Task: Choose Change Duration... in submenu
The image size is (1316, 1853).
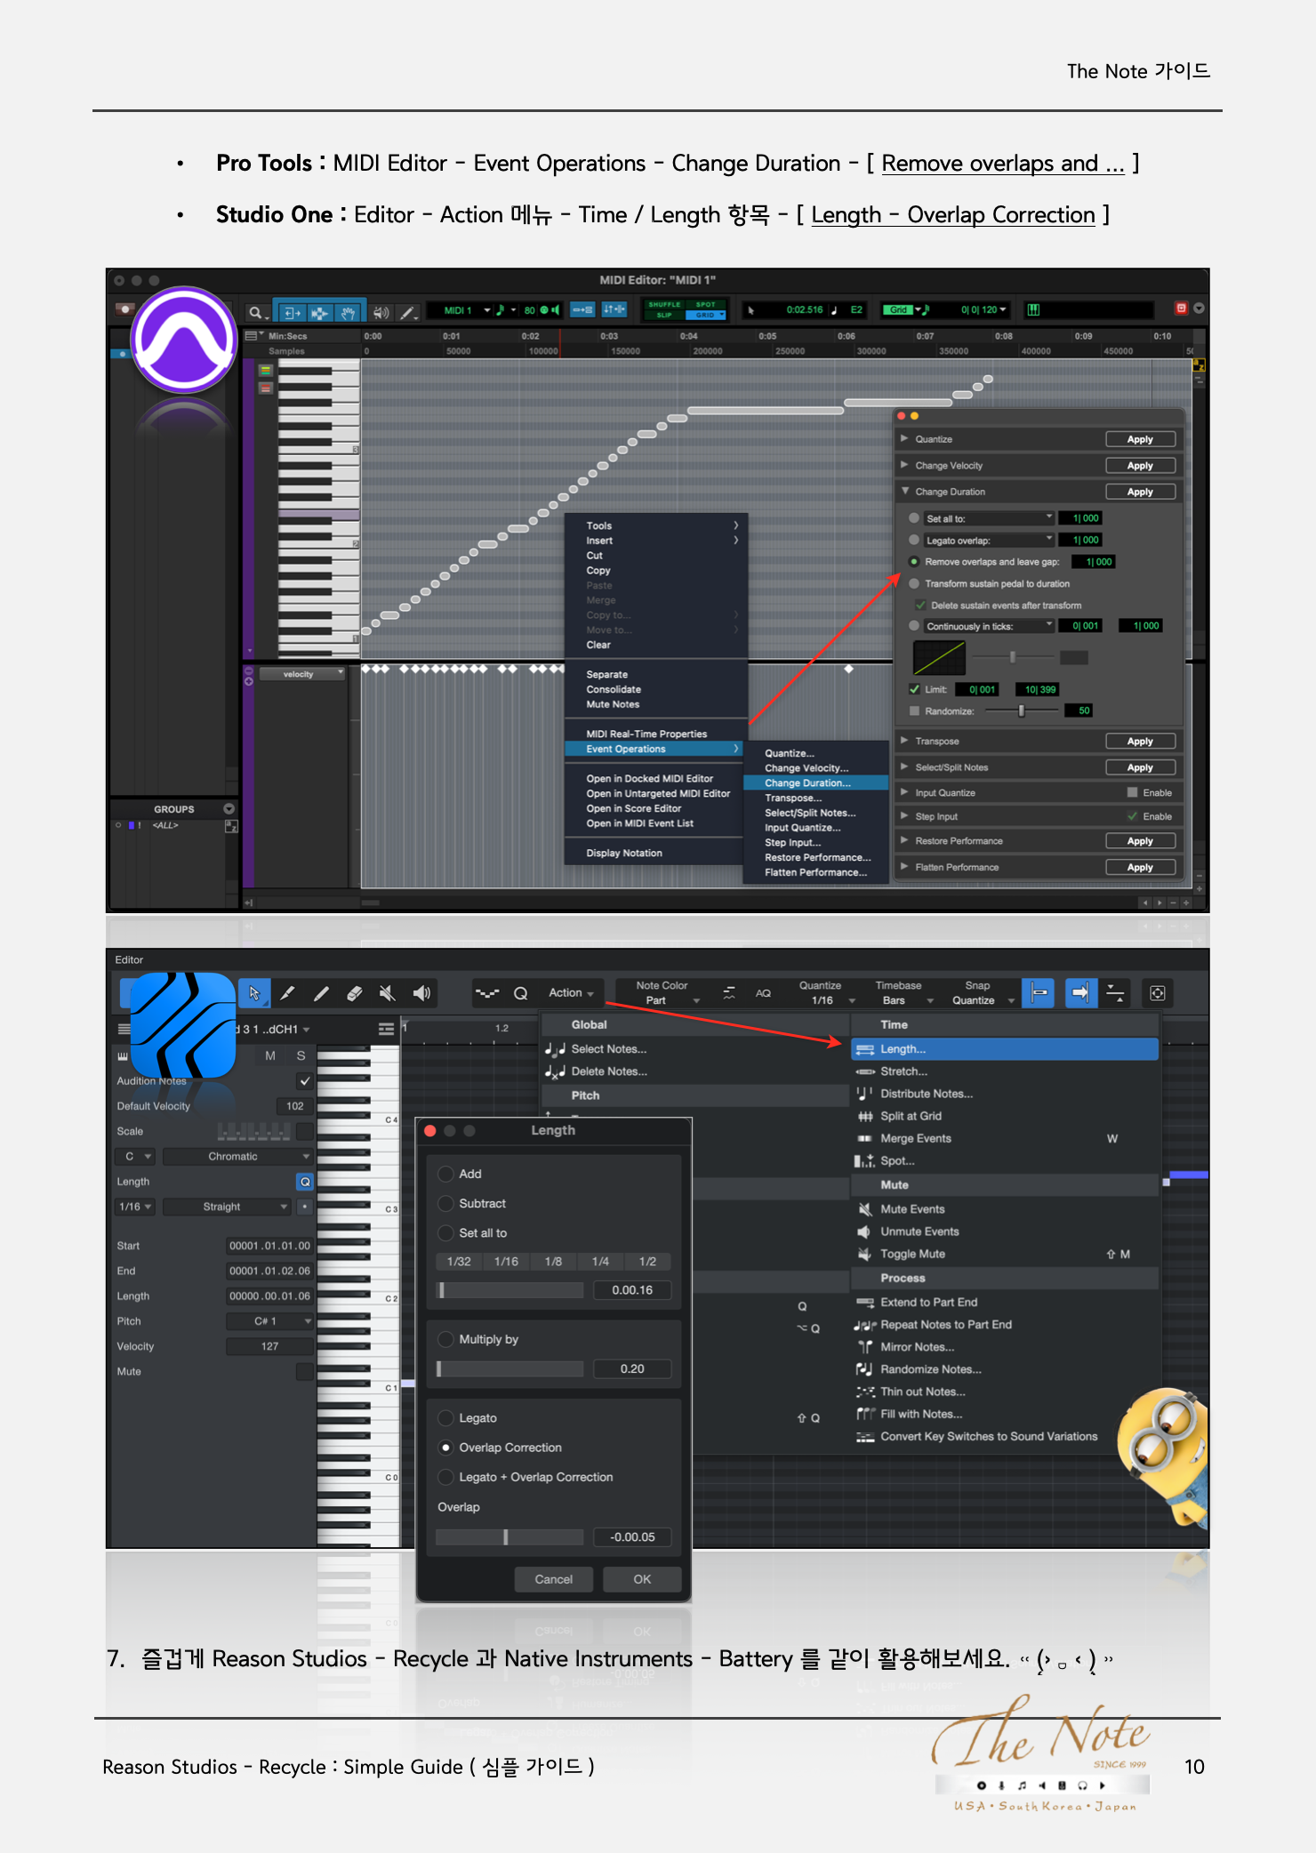Action: coord(815,783)
